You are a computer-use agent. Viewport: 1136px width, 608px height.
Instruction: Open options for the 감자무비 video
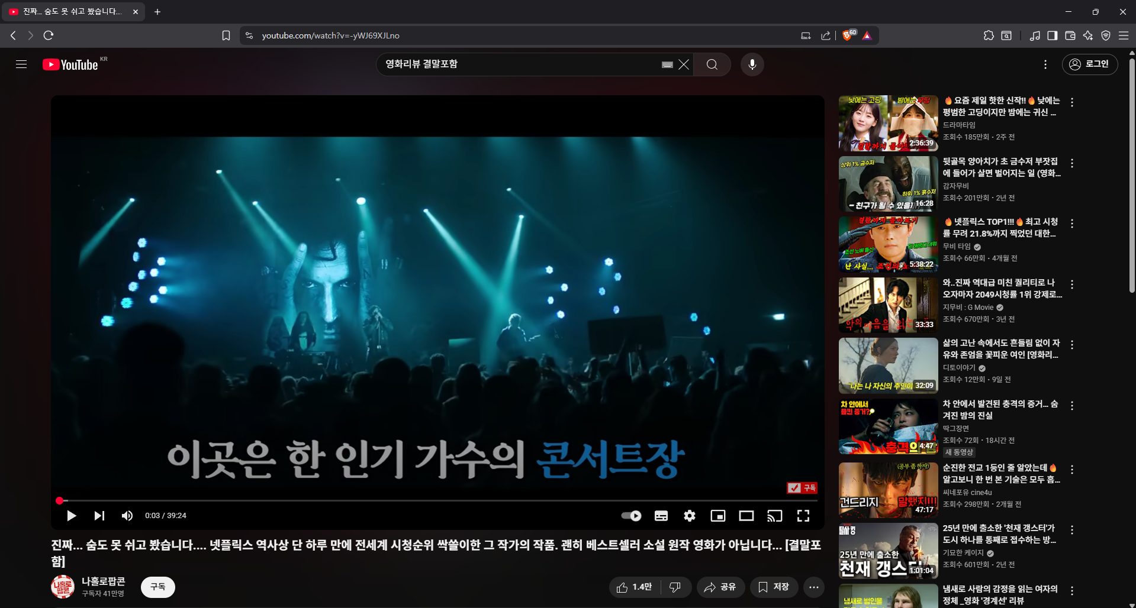coord(1072,163)
